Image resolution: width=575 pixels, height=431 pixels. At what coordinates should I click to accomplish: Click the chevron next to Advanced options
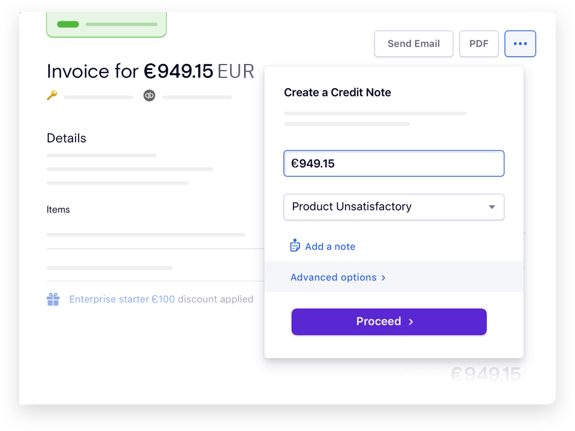coord(384,278)
